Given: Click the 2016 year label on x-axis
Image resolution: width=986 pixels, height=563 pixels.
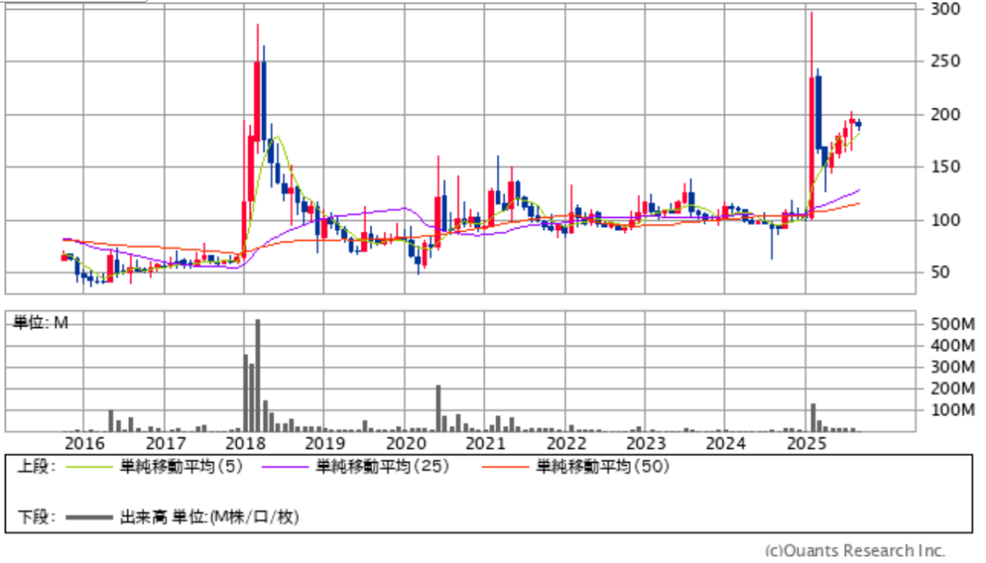Looking at the screenshot, I should click(x=84, y=444).
